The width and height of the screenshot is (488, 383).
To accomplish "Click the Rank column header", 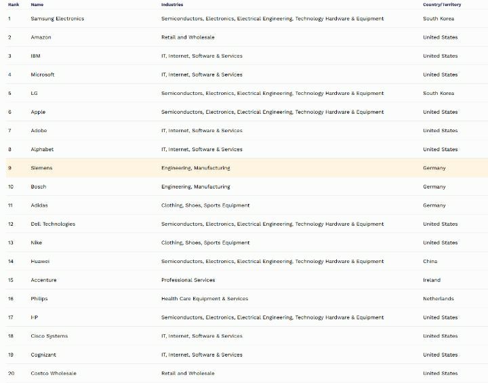I will [14, 5].
